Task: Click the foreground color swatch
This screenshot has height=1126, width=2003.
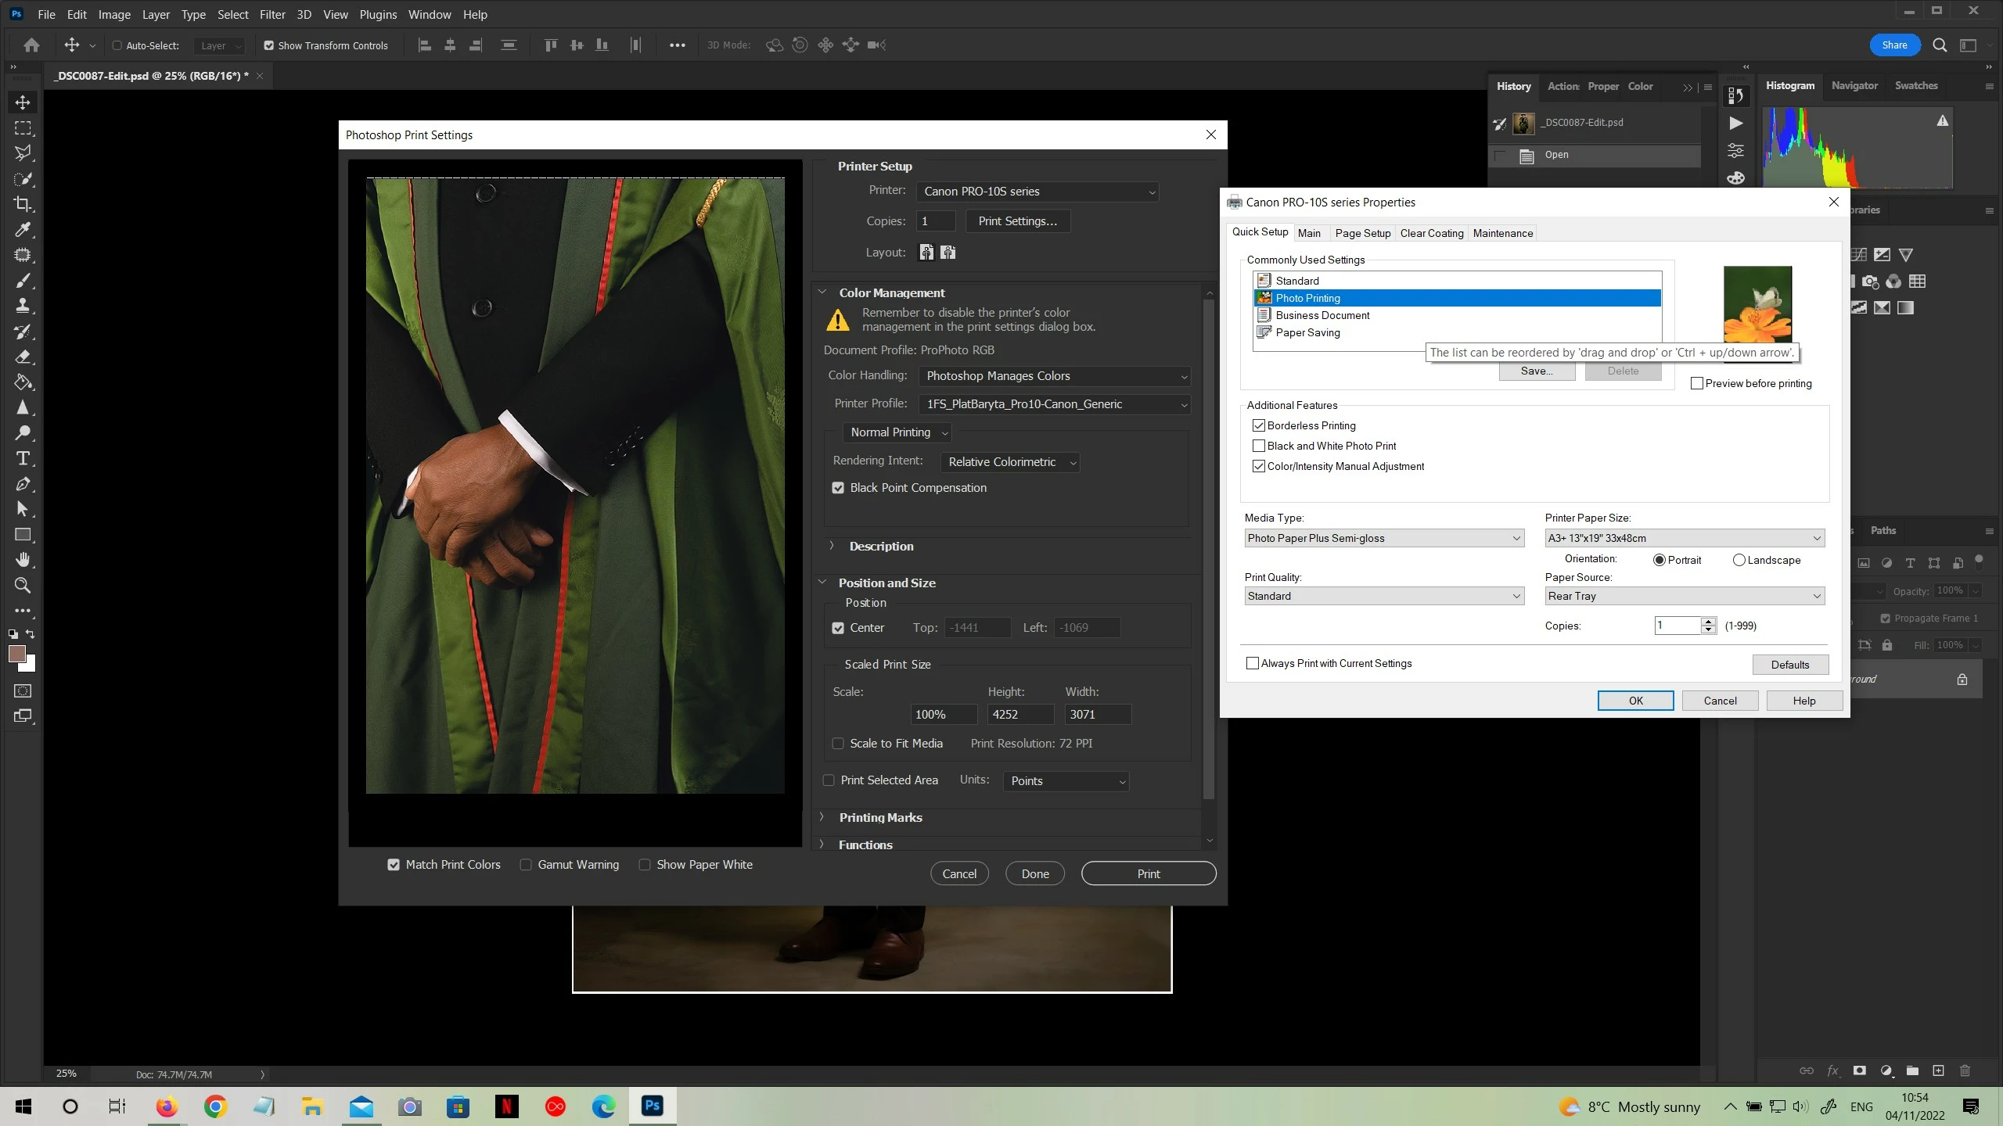Action: (x=17, y=654)
